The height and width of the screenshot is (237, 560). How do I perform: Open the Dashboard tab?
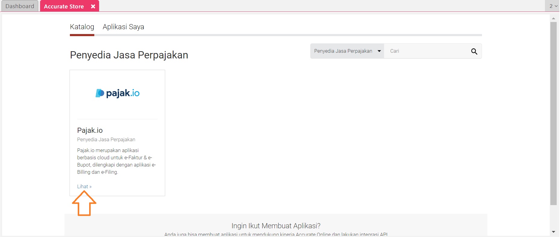pos(20,6)
